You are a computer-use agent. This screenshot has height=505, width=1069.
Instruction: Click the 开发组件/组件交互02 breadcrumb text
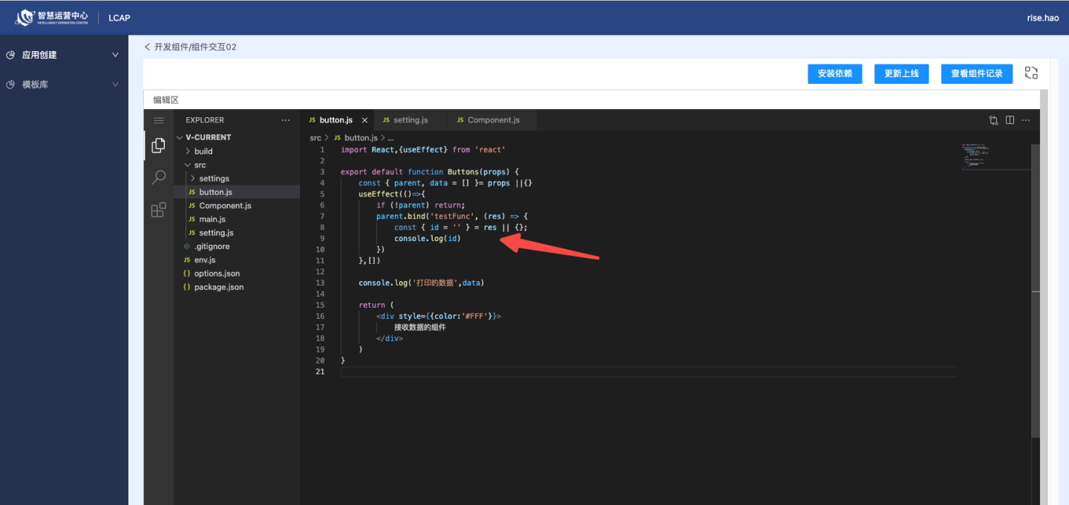(195, 47)
